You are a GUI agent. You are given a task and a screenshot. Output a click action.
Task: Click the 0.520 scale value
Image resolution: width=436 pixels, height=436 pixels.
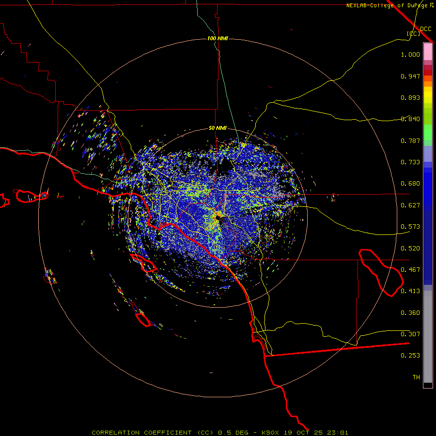[410, 249]
